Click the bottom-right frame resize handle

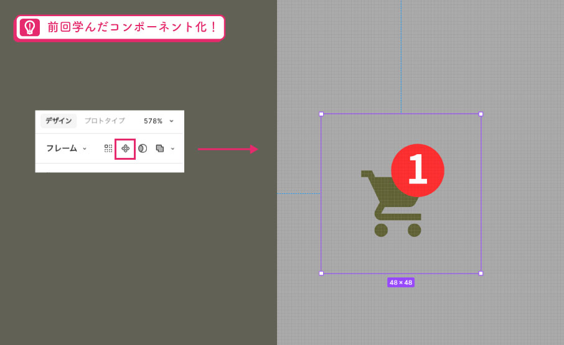coord(481,273)
